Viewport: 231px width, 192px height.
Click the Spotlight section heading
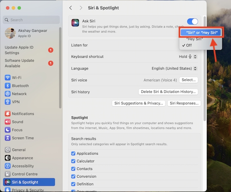pos(80,118)
